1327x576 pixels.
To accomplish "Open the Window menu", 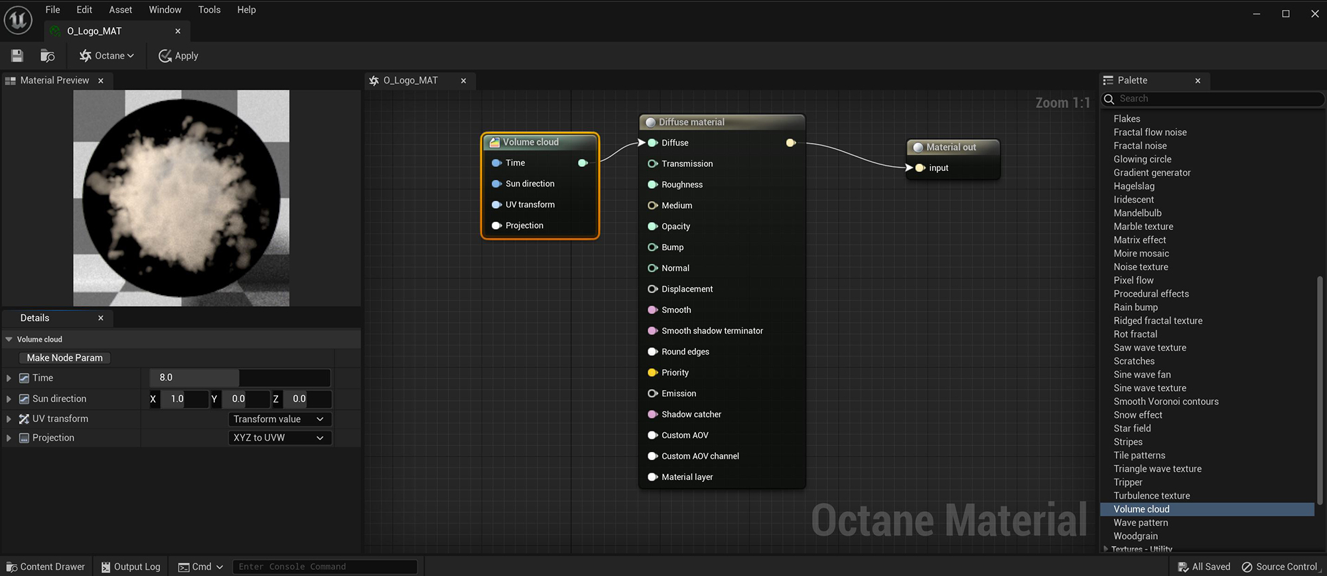I will (165, 9).
